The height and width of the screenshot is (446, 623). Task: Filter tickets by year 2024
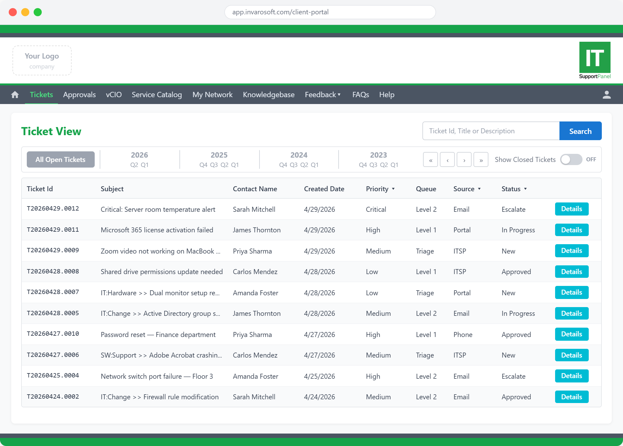click(299, 155)
